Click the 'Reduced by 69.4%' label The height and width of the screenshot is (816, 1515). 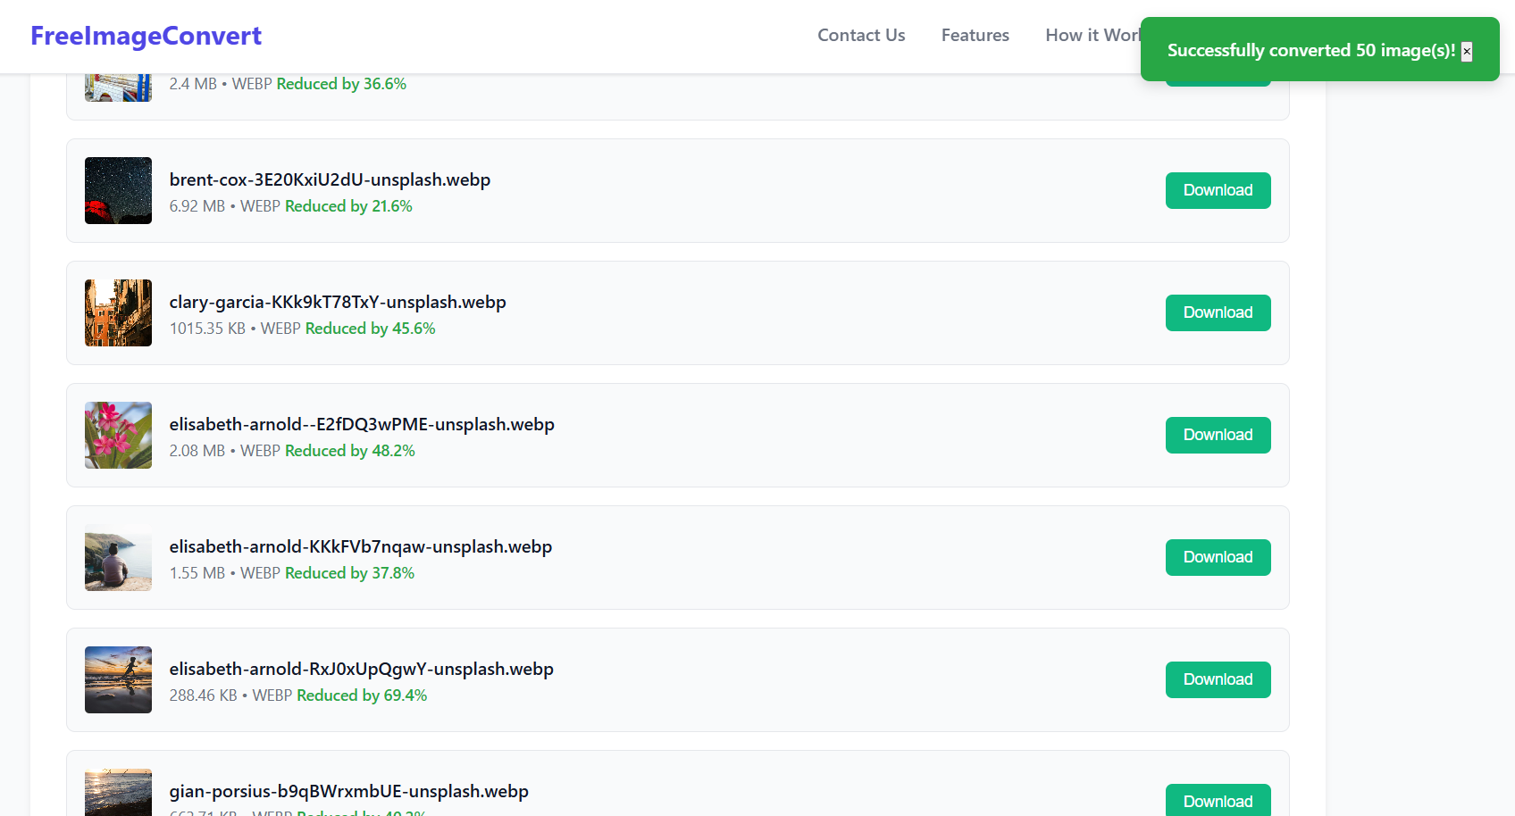pos(362,695)
